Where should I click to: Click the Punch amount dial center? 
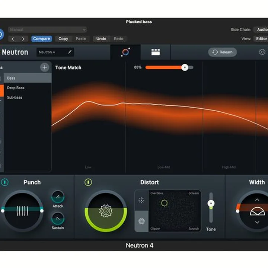tap(22, 211)
